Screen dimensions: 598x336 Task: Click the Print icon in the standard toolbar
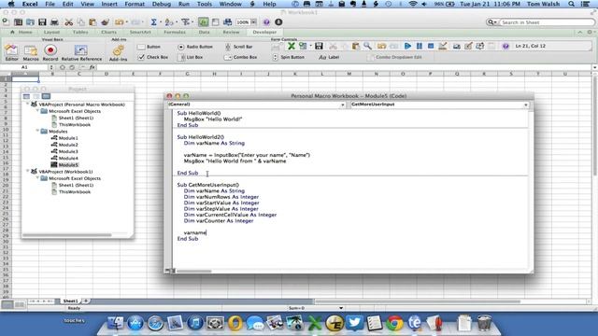(54, 22)
